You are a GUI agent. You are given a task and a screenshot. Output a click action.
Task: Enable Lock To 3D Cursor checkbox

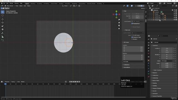[x=132, y=35]
